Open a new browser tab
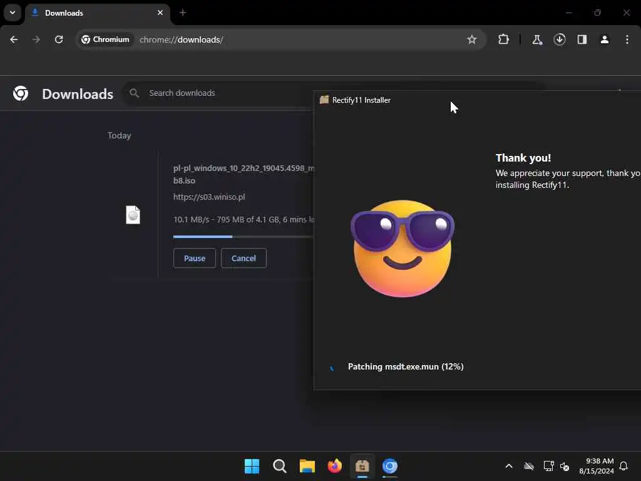The image size is (641, 481). coord(183,13)
